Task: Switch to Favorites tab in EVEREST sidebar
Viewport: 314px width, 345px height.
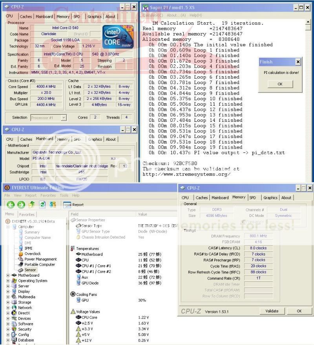Action: [27, 215]
